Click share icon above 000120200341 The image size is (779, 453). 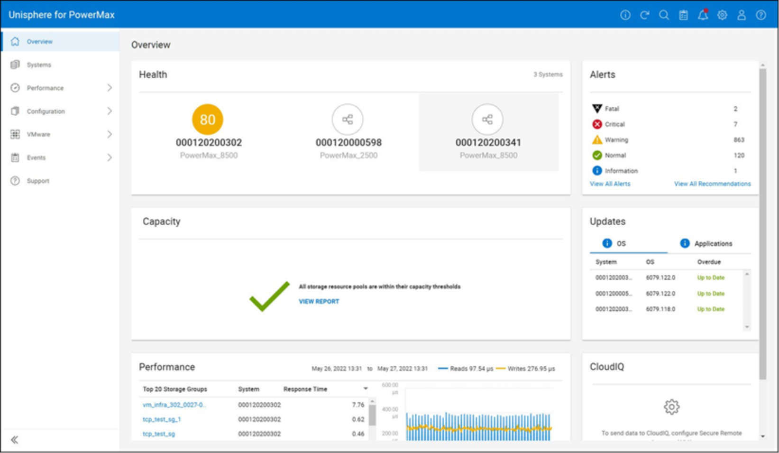[x=487, y=120]
